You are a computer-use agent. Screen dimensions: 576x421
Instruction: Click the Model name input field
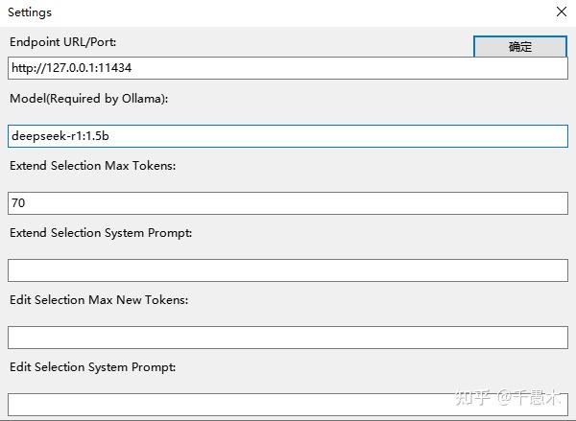point(288,136)
